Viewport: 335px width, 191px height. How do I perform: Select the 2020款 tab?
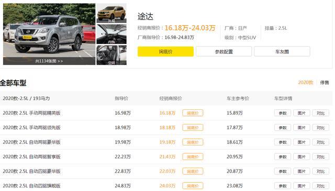306,83
